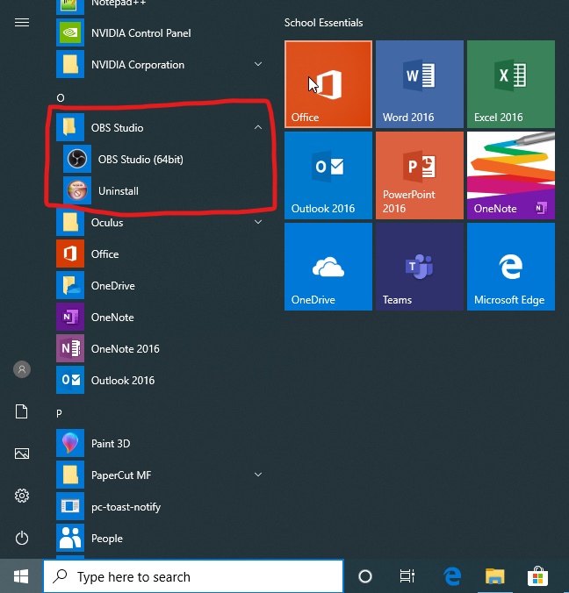This screenshot has width=569, height=593.
Task: Open the OneNote tile
Action: (511, 175)
